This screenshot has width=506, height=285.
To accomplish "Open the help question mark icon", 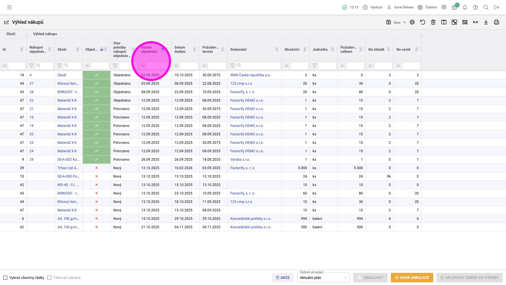I will click(475, 7).
